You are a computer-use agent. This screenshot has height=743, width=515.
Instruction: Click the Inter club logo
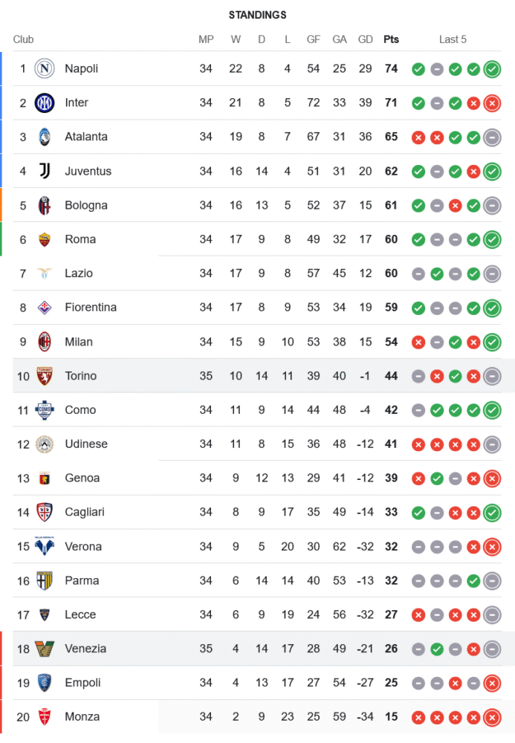coord(45,103)
